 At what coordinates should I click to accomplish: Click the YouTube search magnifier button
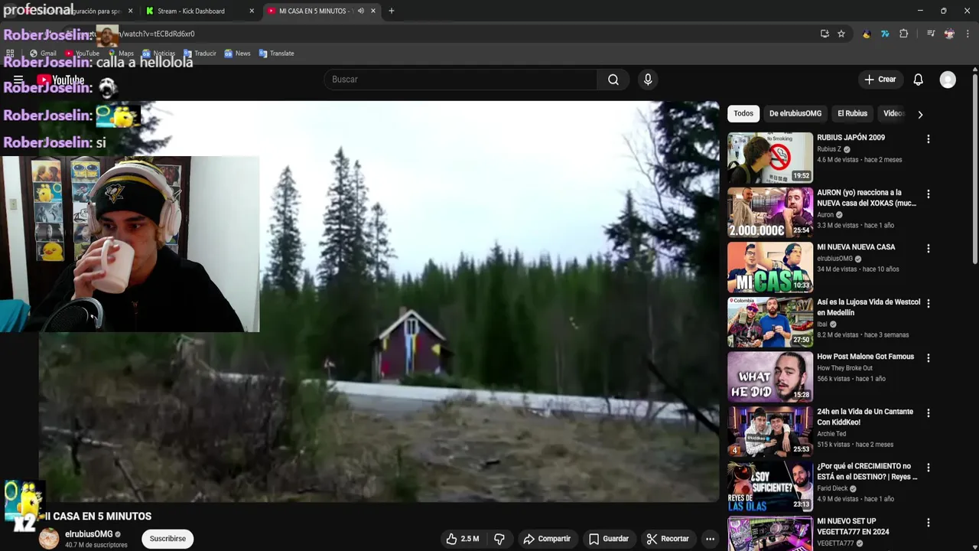click(613, 80)
